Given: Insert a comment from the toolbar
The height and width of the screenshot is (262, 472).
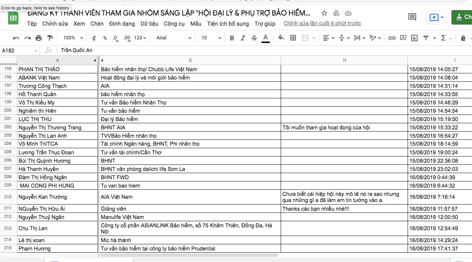Looking at the screenshot, I should click(403, 38).
